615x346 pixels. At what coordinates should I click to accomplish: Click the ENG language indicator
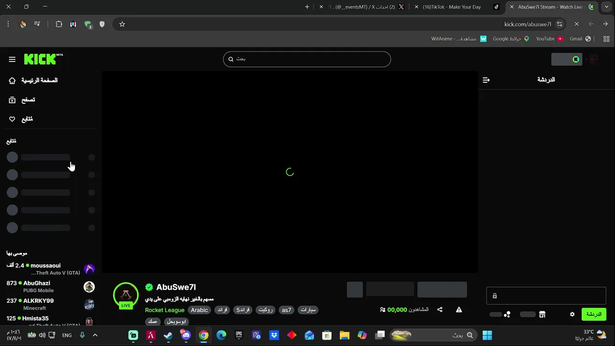pos(67,335)
